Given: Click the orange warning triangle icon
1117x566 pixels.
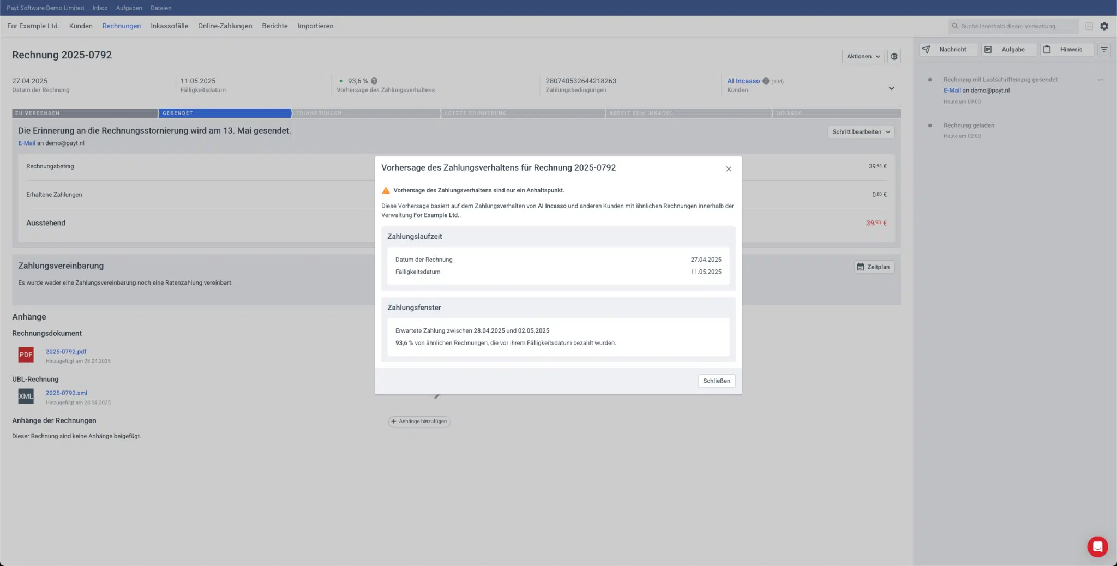Looking at the screenshot, I should pos(386,190).
